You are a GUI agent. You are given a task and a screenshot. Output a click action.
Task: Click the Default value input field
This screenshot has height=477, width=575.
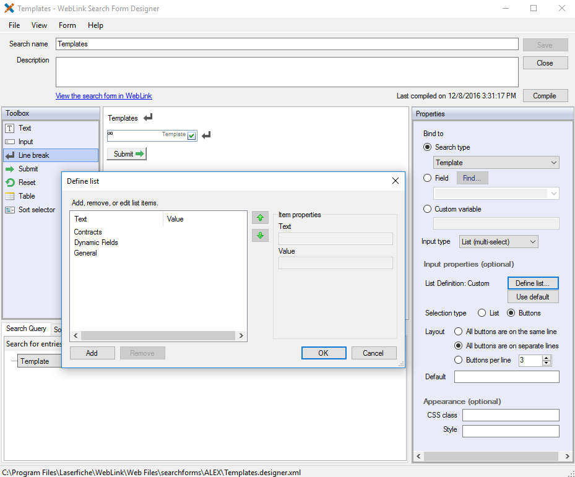pos(506,377)
